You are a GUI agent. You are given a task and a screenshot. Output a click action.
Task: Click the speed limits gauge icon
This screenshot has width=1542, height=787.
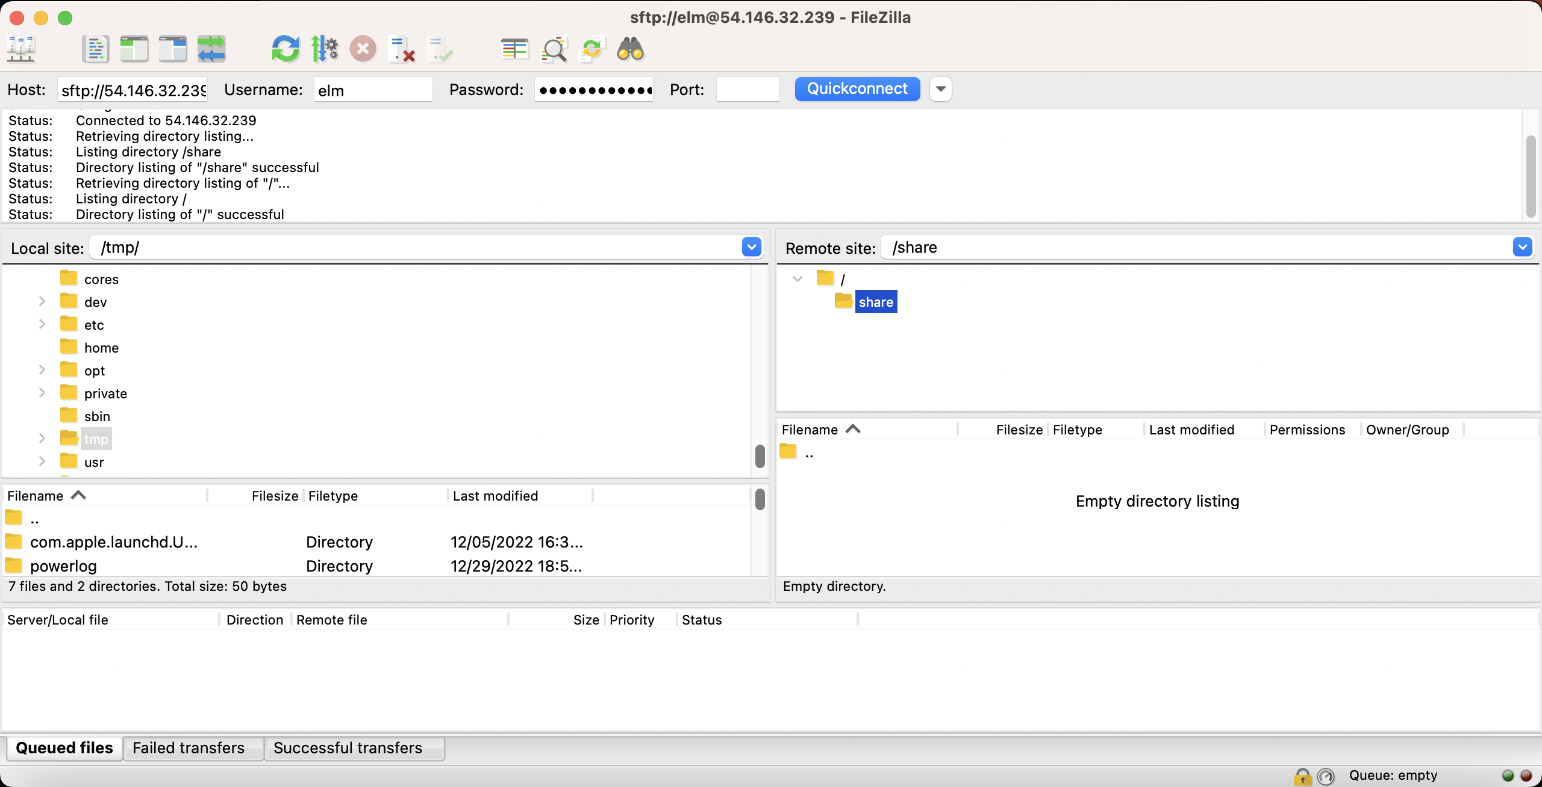click(1326, 776)
